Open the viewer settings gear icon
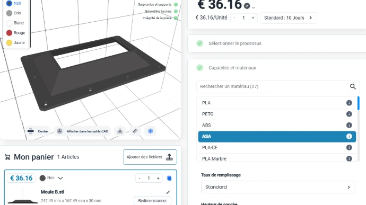366x205 pixels. coord(150,131)
